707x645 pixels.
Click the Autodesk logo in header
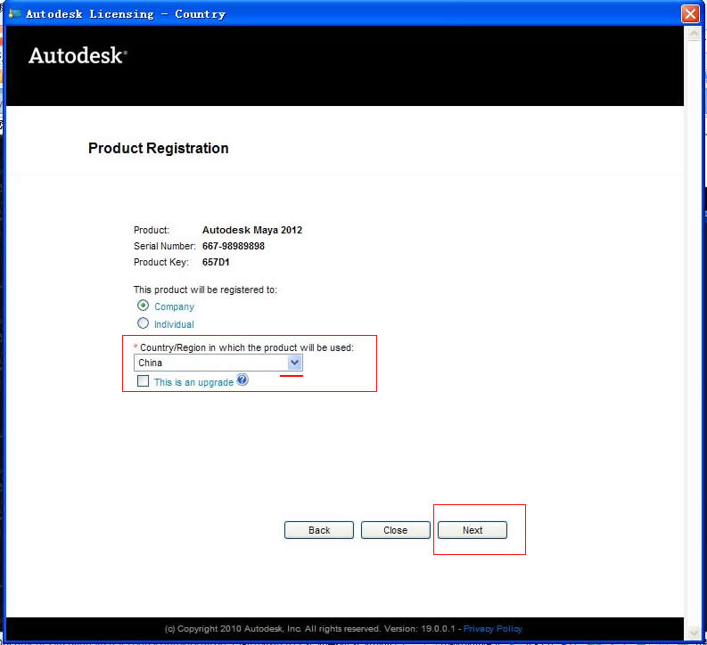coord(78,55)
